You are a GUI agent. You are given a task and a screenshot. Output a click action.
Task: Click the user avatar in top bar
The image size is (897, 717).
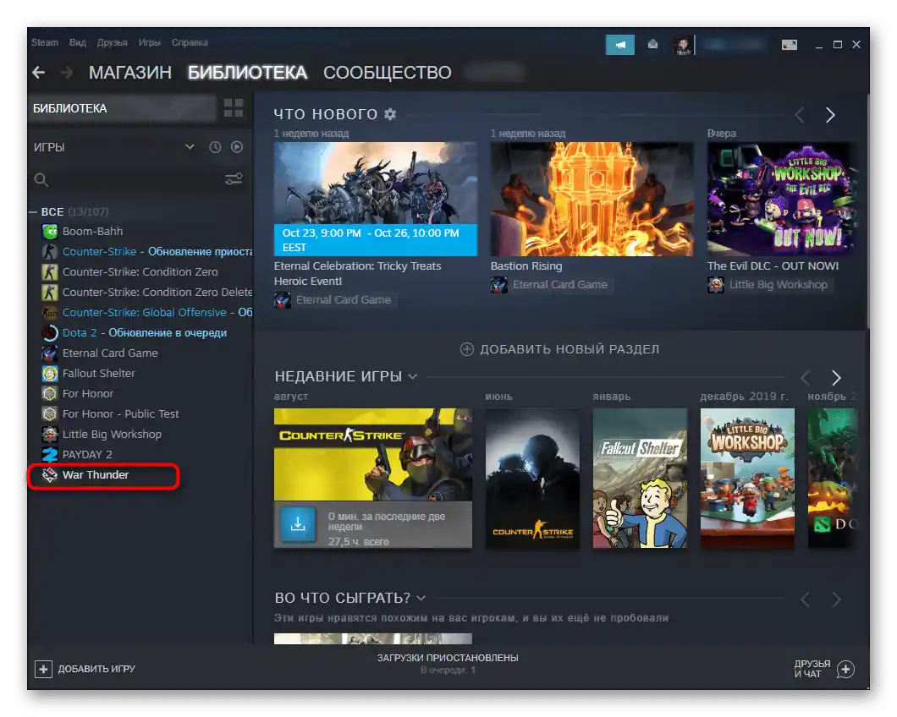[x=682, y=45]
